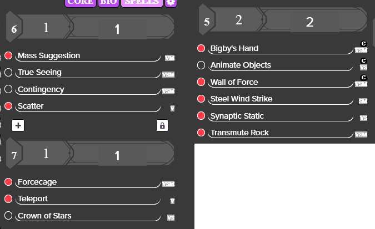The width and height of the screenshot is (375, 229).
Task: Expand the Synaptic Static spell entry
Action: (281, 116)
